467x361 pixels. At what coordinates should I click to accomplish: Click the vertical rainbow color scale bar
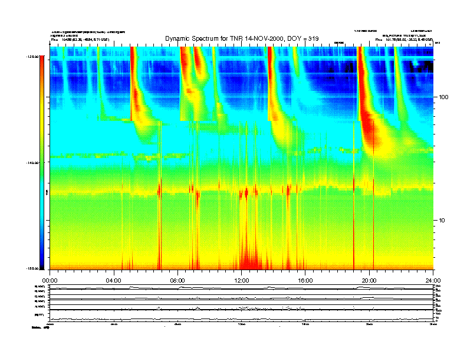[x=42, y=163]
